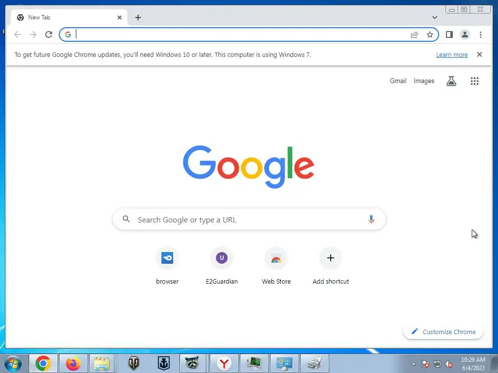Launch World of Tanks from taskbar

coord(134,363)
